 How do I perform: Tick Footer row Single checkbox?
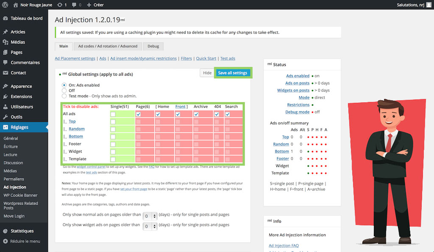tap(113, 144)
